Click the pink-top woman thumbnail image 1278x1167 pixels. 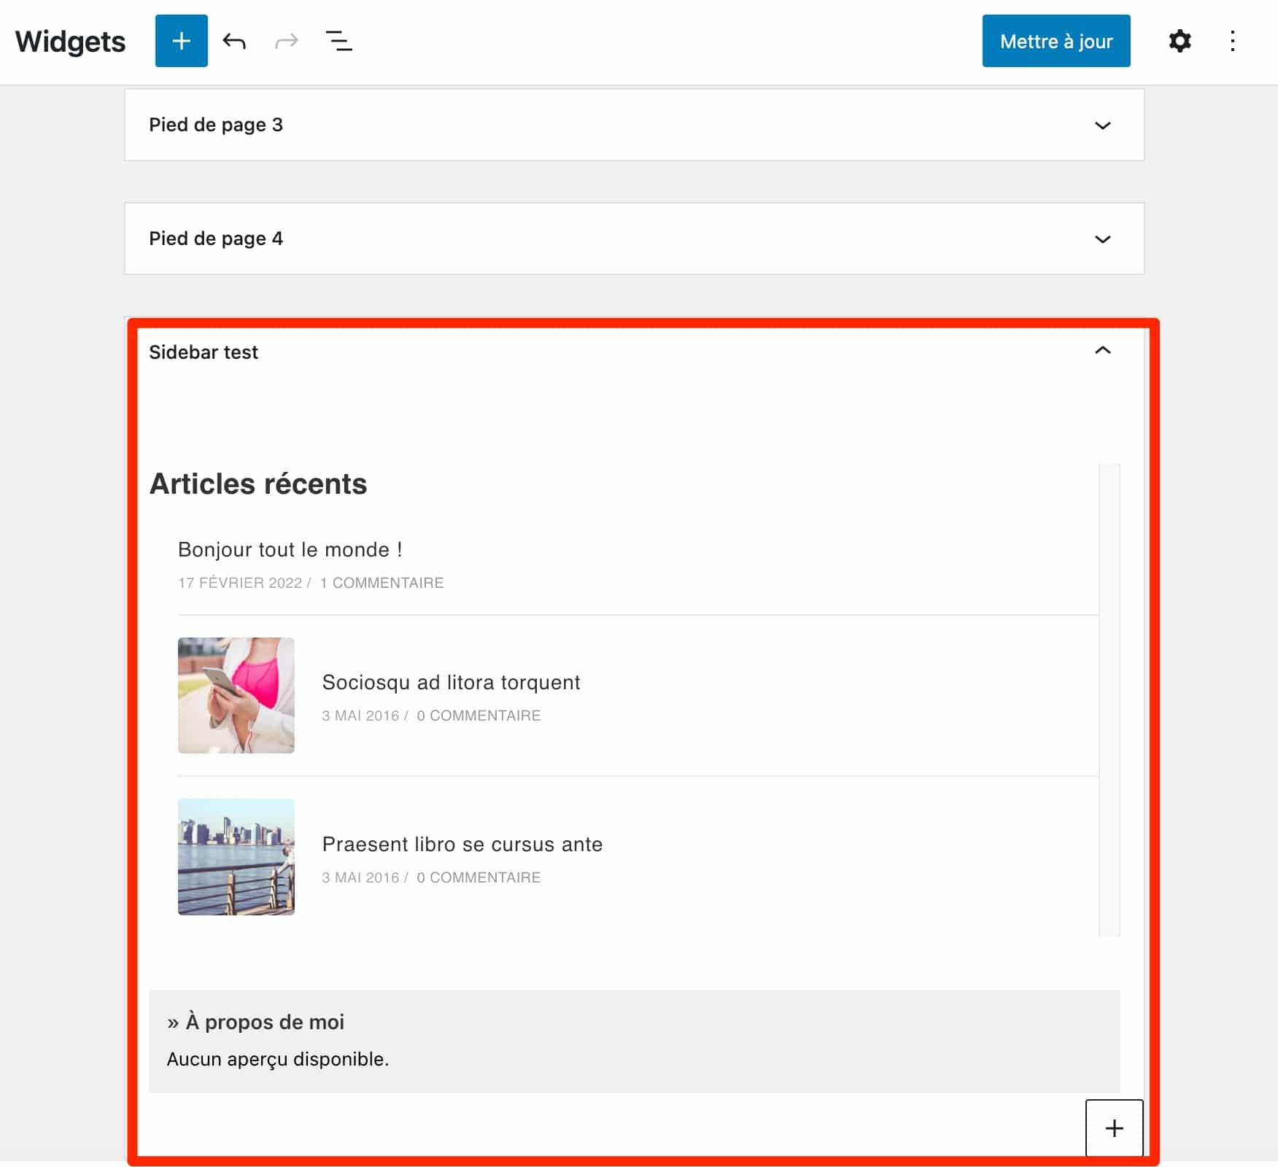(236, 694)
